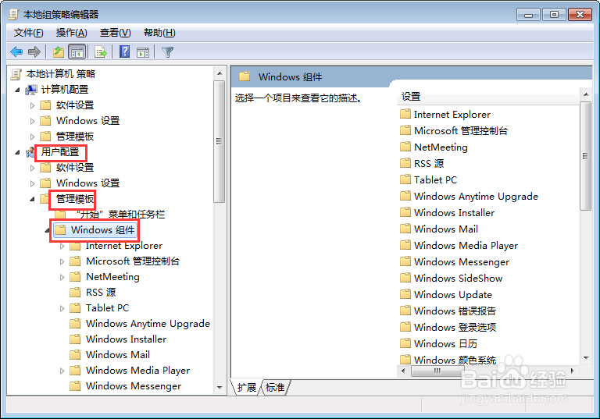Toggle the show/hide action pane icon
This screenshot has width=600, height=419.
[x=143, y=52]
